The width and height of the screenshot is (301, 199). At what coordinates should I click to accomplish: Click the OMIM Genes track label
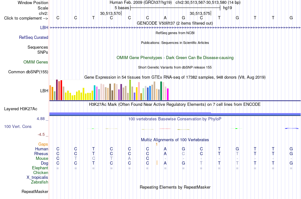36,62
